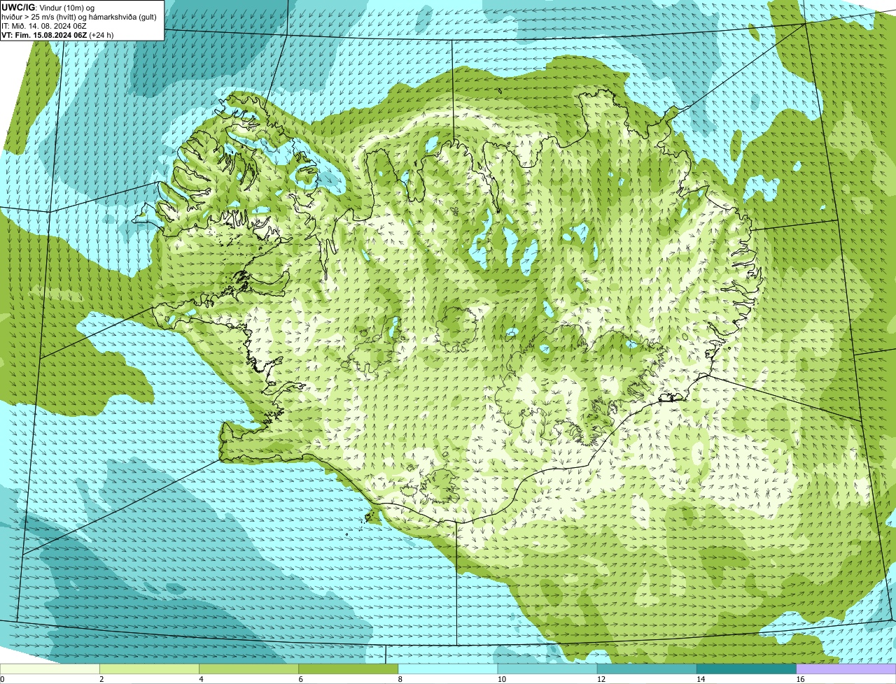Click the lavender above-16 m/s legend swatch
This screenshot has height=684, width=896.
846,669
